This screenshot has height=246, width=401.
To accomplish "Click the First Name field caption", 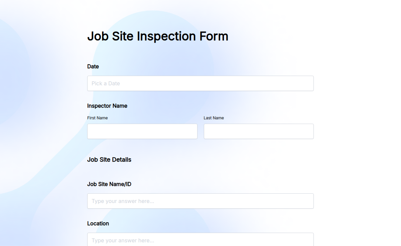I will coord(97,118).
